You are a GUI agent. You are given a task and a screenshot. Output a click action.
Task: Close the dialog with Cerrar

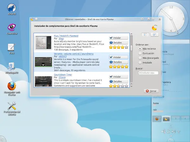[x=151, y=91]
